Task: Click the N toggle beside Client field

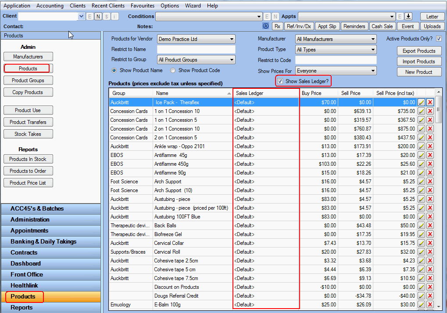Action: (98, 16)
